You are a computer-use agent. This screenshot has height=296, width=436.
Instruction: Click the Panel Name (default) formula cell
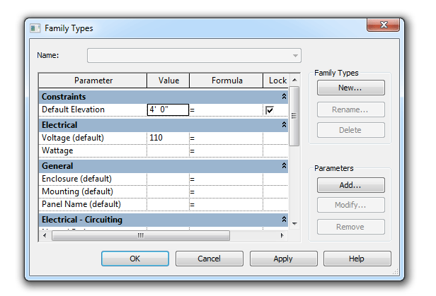(226, 204)
